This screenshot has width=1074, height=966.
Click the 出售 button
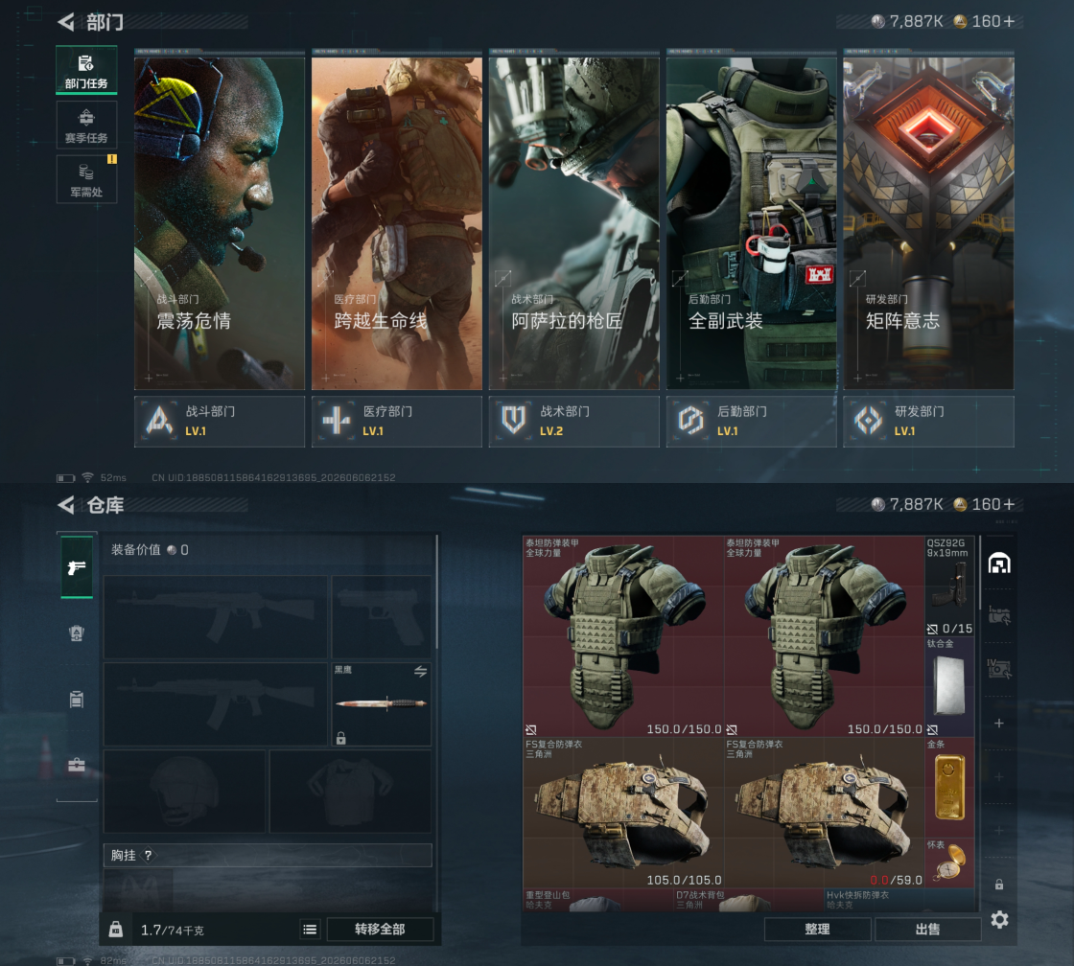click(927, 929)
